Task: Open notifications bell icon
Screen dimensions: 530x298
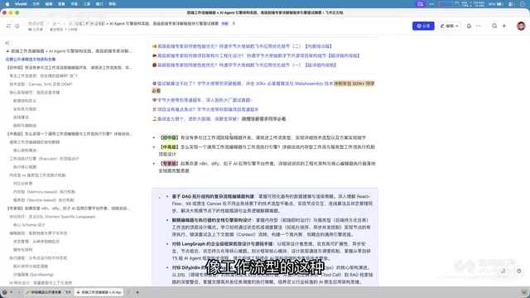Action: tap(469, 26)
